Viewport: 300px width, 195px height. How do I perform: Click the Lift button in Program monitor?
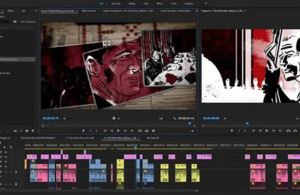[288, 131]
